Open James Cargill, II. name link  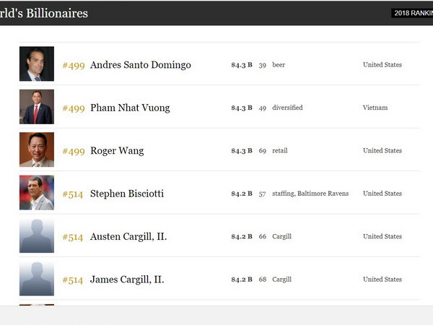(126, 279)
